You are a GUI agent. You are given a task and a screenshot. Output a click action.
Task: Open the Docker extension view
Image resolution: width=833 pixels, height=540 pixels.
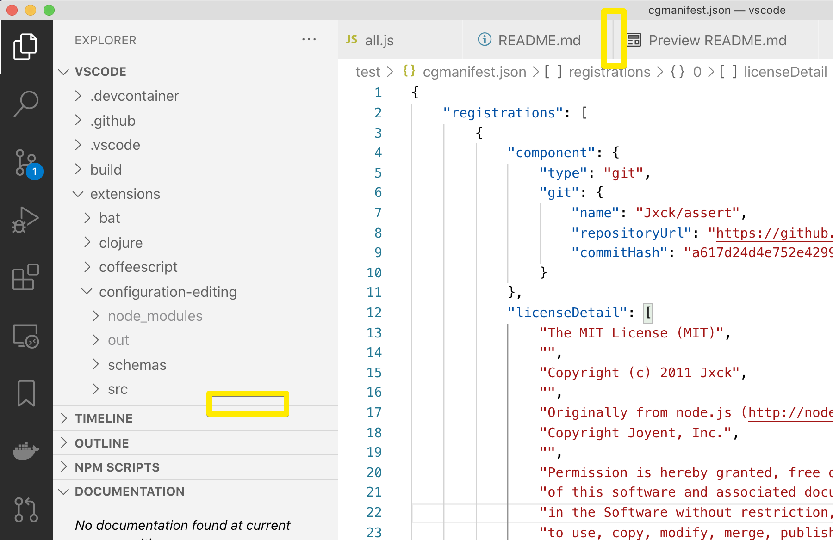pyautogui.click(x=25, y=451)
